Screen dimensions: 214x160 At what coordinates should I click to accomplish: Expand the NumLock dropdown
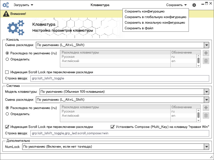tap(206, 147)
